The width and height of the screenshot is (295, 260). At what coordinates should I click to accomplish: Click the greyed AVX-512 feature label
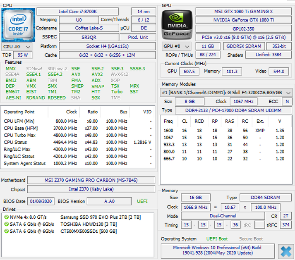120,74
